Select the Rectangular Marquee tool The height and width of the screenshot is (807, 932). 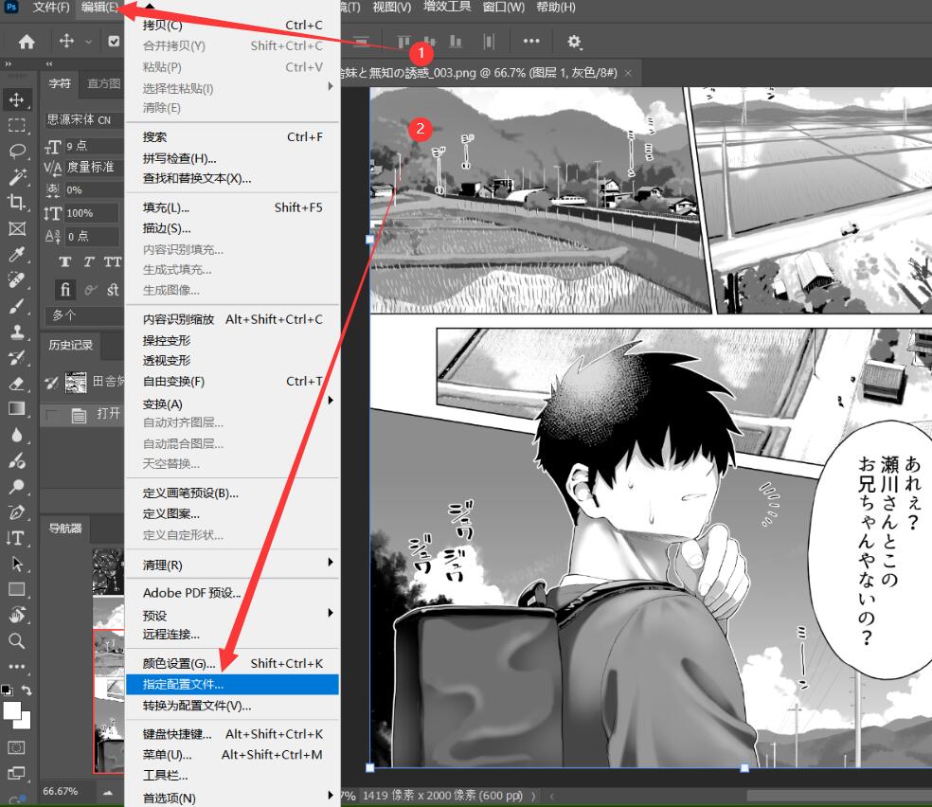point(17,125)
